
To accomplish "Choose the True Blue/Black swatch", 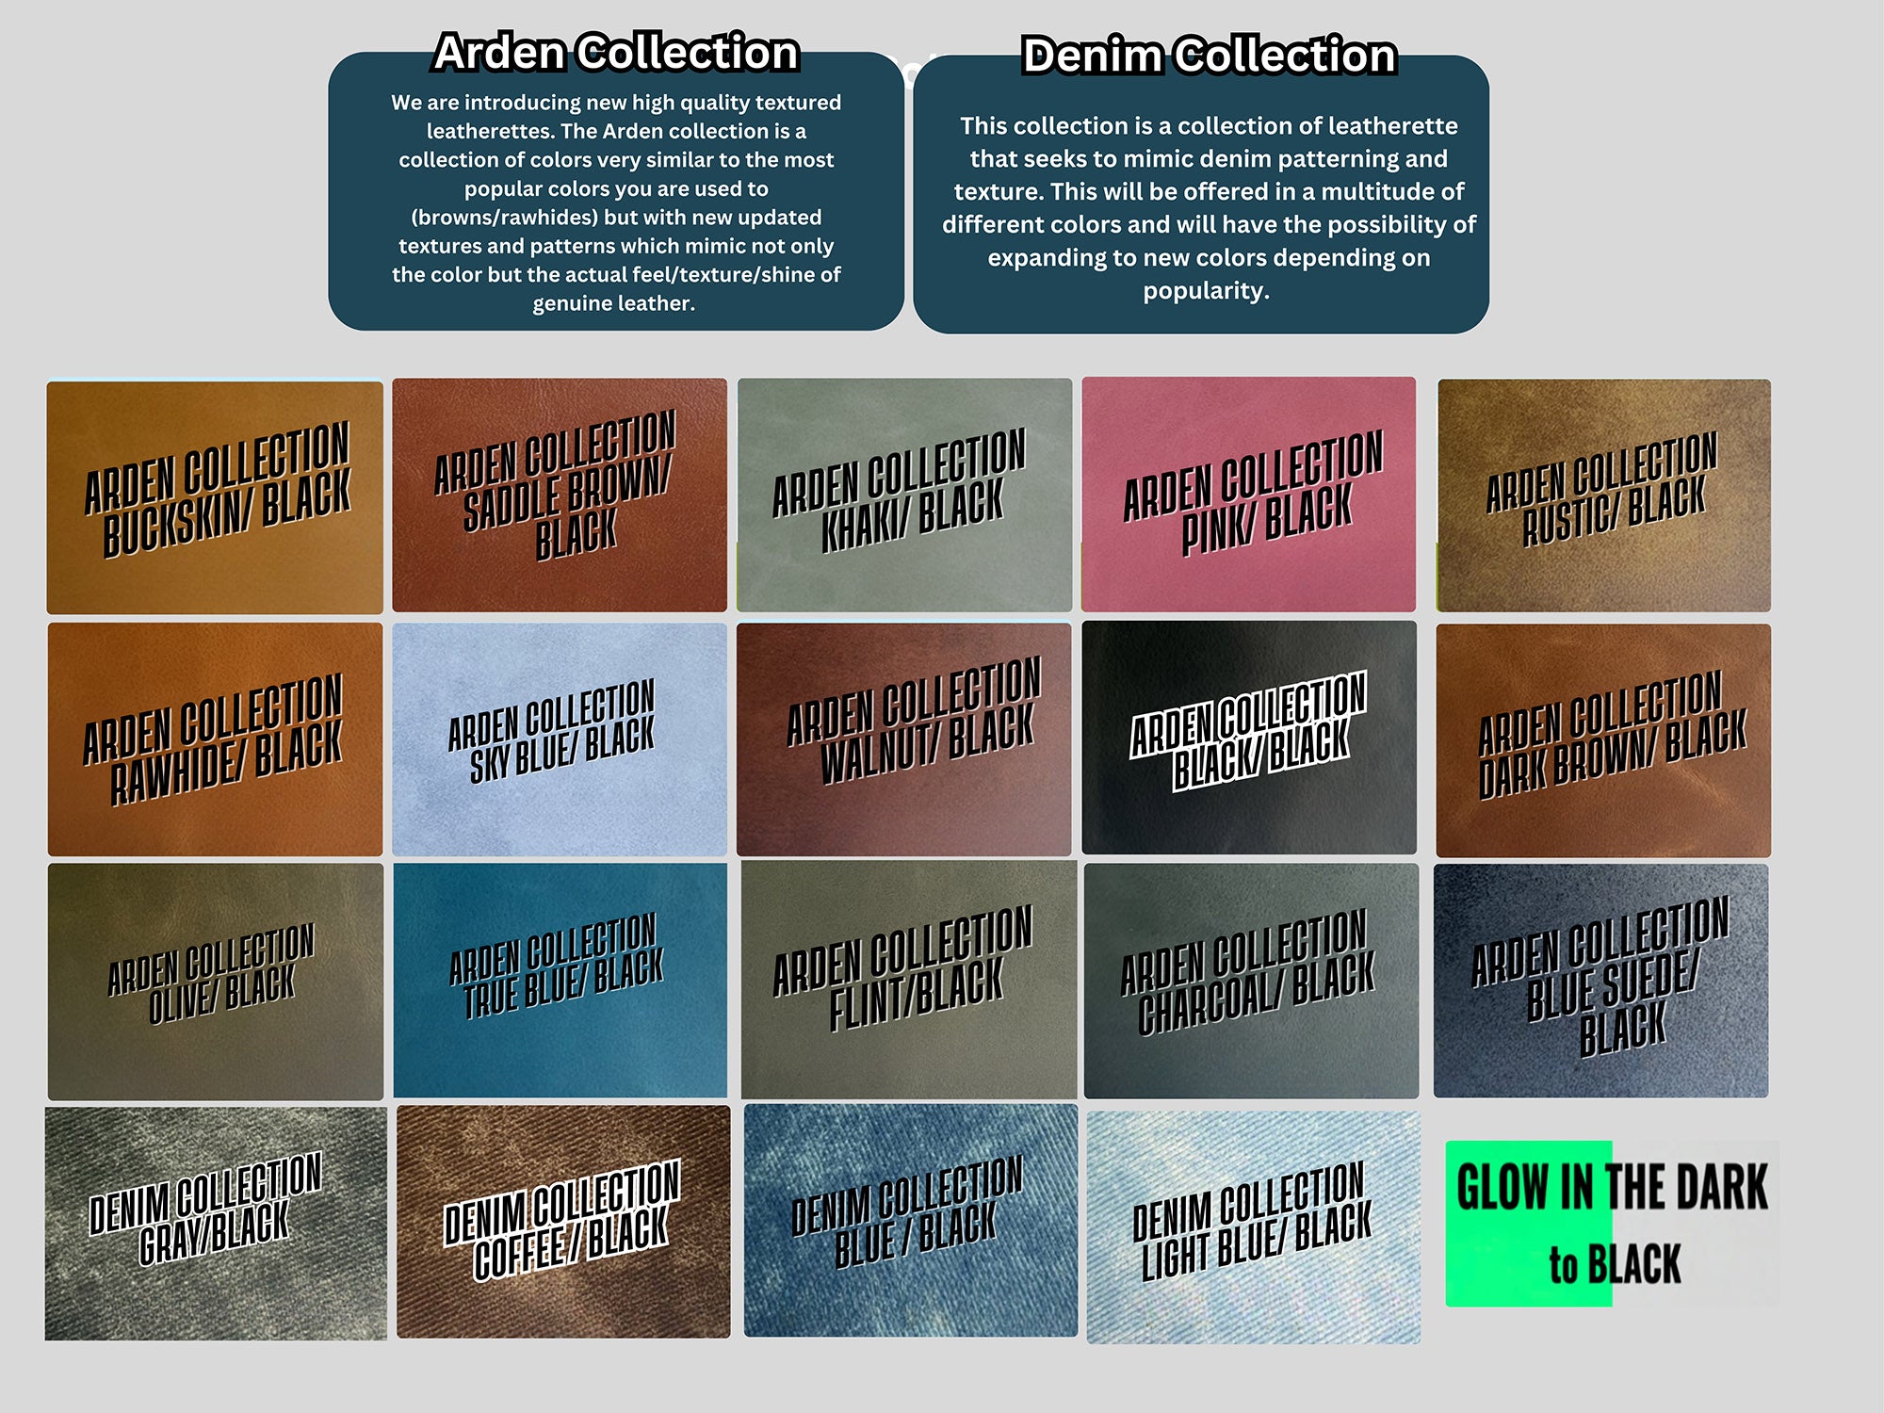I will [x=560, y=980].
